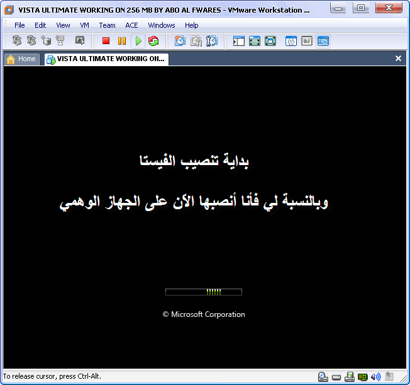Enter full screen mode icon

tap(270, 41)
